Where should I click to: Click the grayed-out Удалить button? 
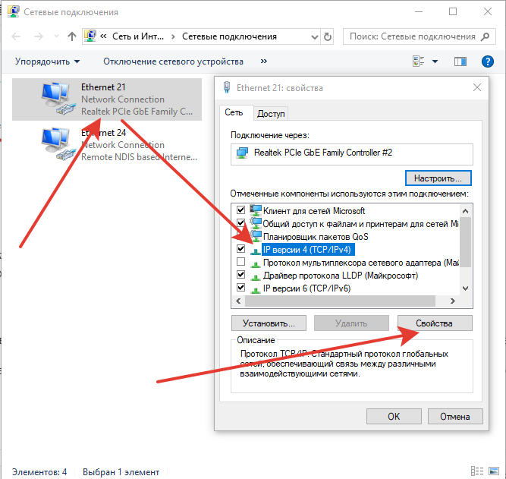coord(351,323)
